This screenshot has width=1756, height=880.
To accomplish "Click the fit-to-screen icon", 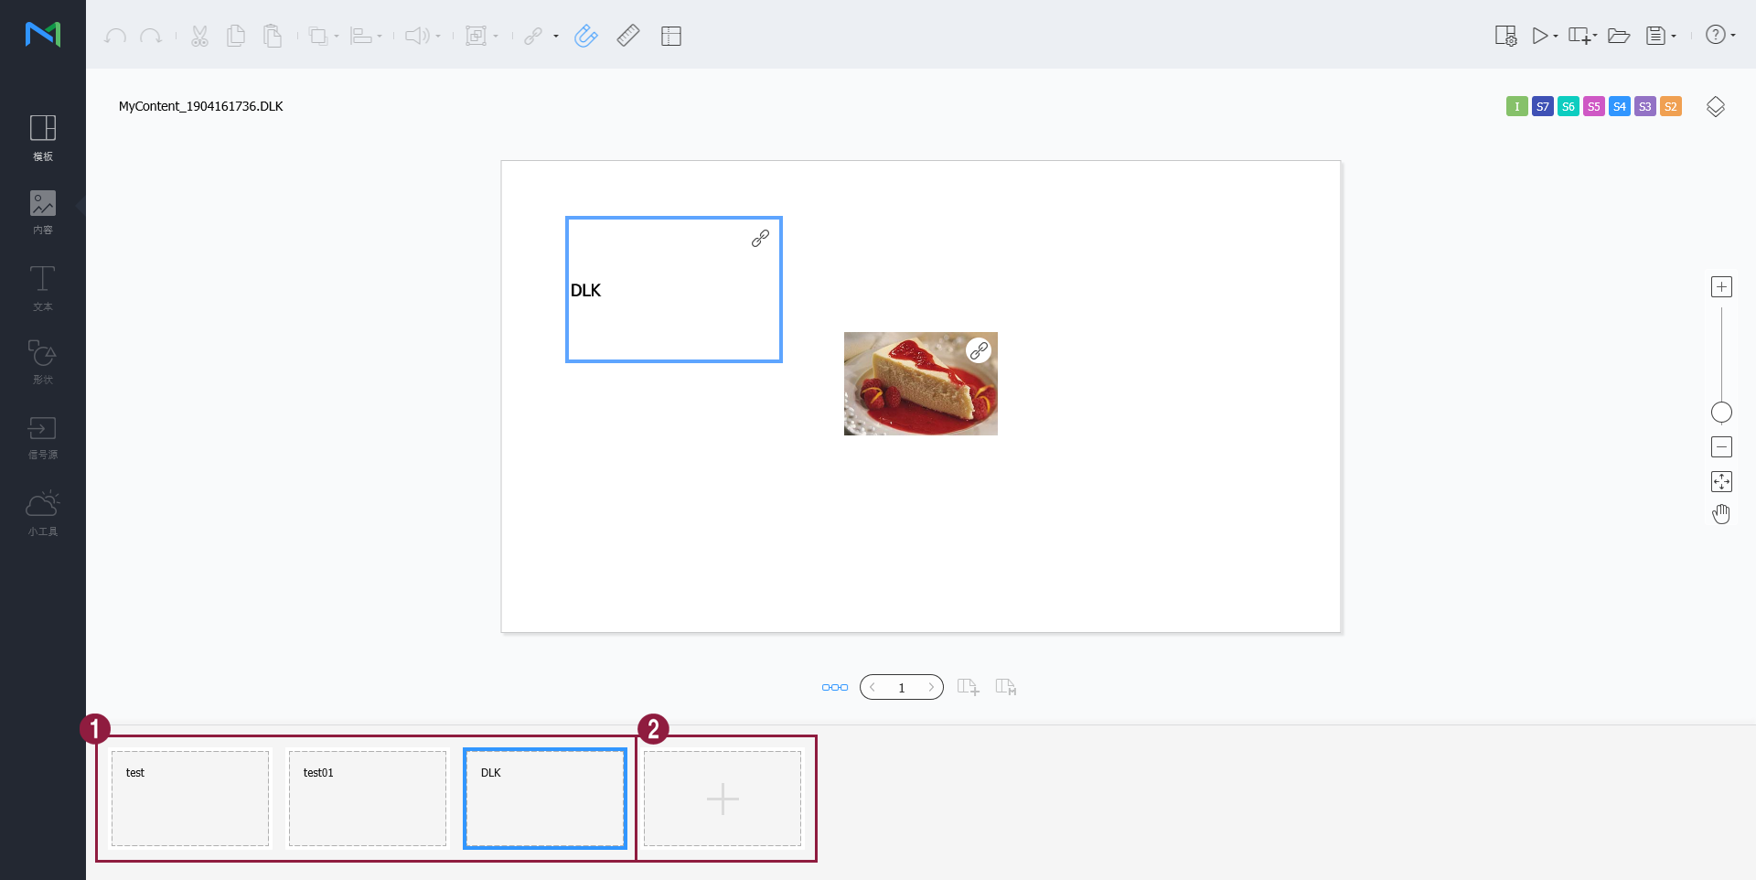I will pos(1721,481).
